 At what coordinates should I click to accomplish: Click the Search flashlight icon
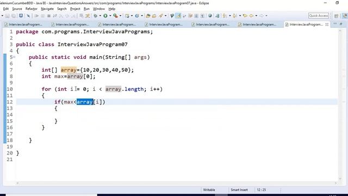pos(160,16)
